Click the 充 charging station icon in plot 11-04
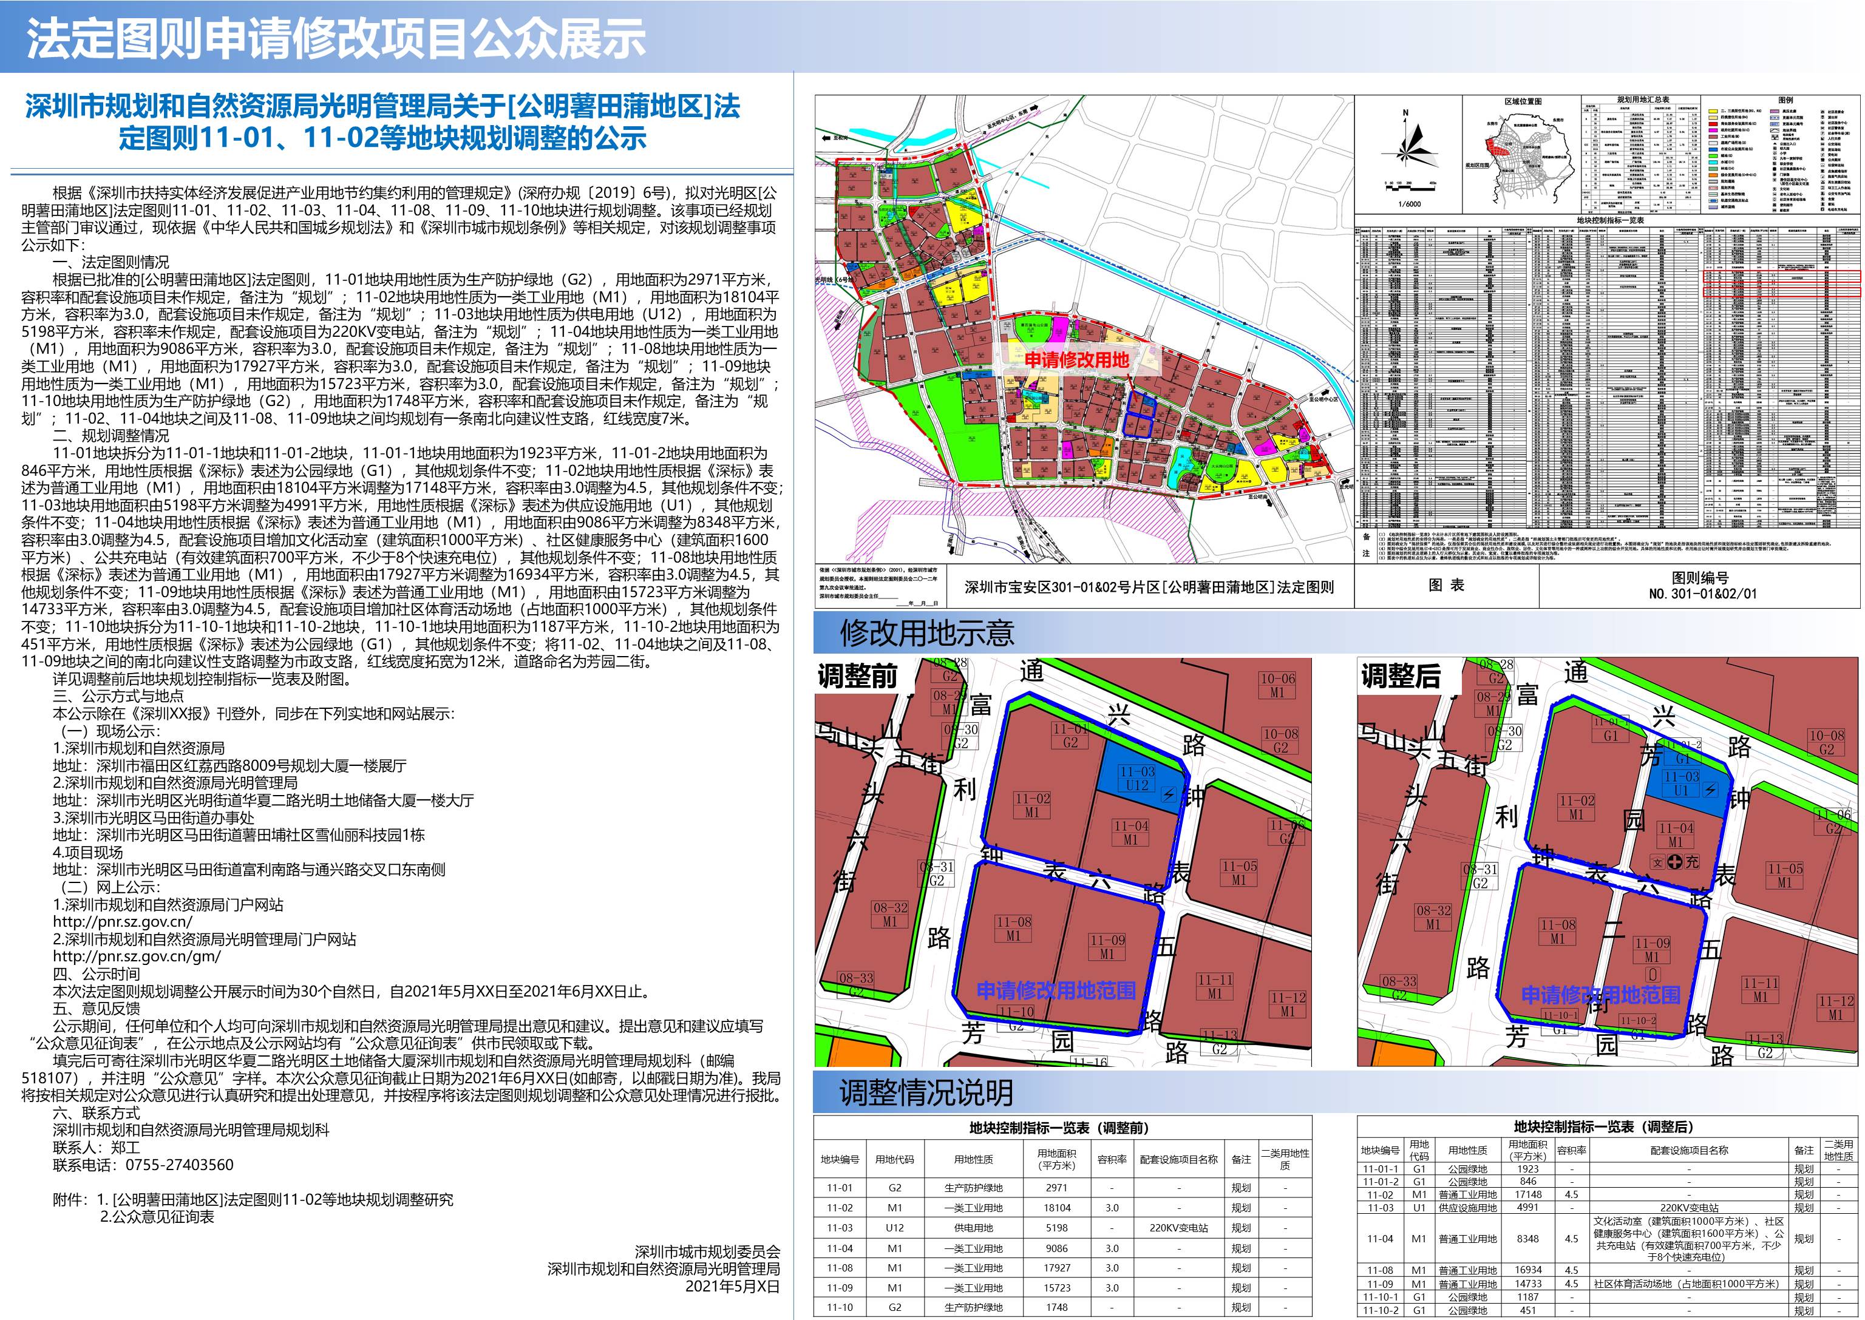This screenshot has width=1865, height=1320. coord(1692,862)
